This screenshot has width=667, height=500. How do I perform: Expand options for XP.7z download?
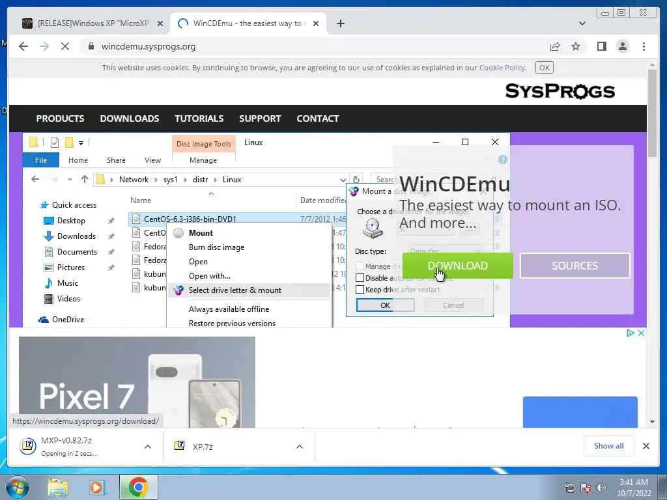(x=300, y=447)
